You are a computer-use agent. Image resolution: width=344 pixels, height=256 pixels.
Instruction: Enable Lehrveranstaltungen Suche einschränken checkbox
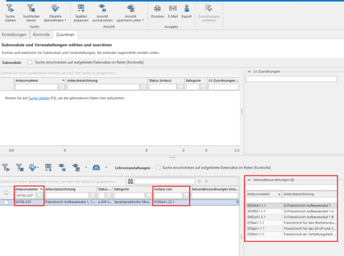pos(158,167)
